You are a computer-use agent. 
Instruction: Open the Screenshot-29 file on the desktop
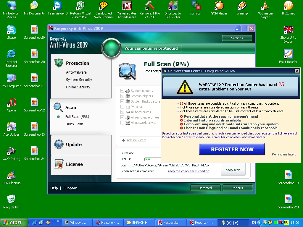(x=34, y=32)
